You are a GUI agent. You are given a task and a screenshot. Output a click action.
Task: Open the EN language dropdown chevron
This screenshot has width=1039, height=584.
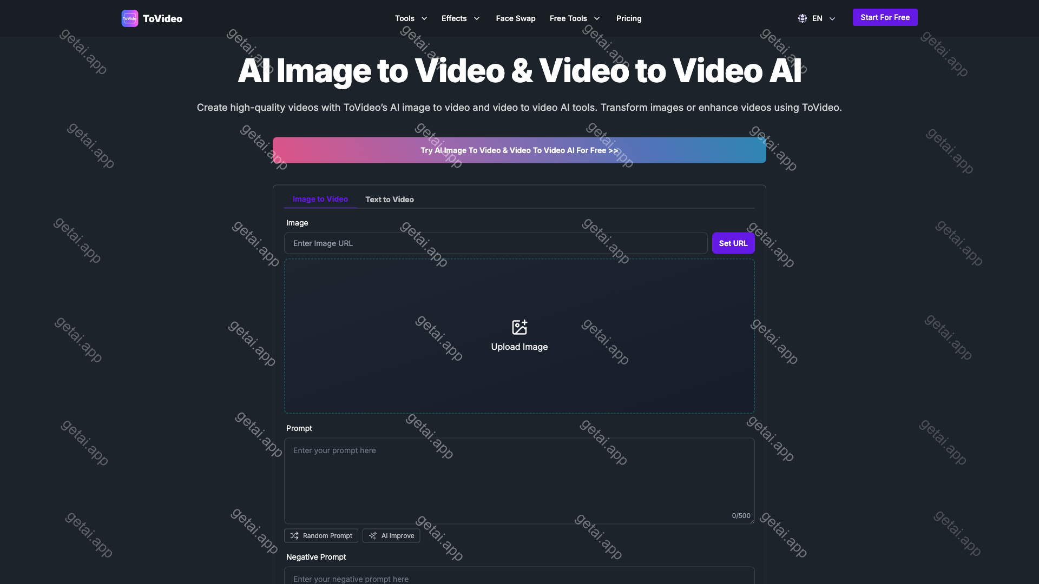click(832, 18)
